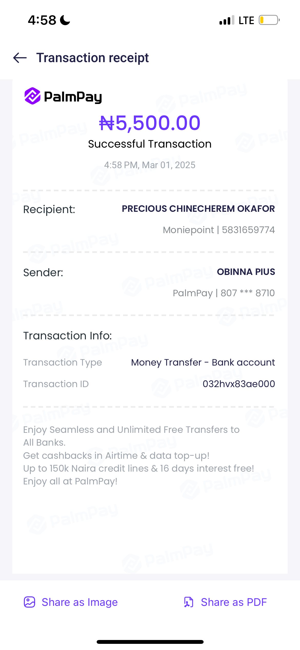Tap the Moniepoint account number 5831659774
Image resolution: width=300 pixels, height=650 pixels.
(x=248, y=230)
